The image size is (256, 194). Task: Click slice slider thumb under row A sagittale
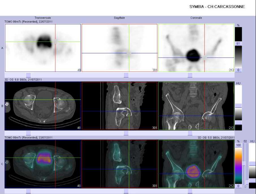click(x=126, y=75)
